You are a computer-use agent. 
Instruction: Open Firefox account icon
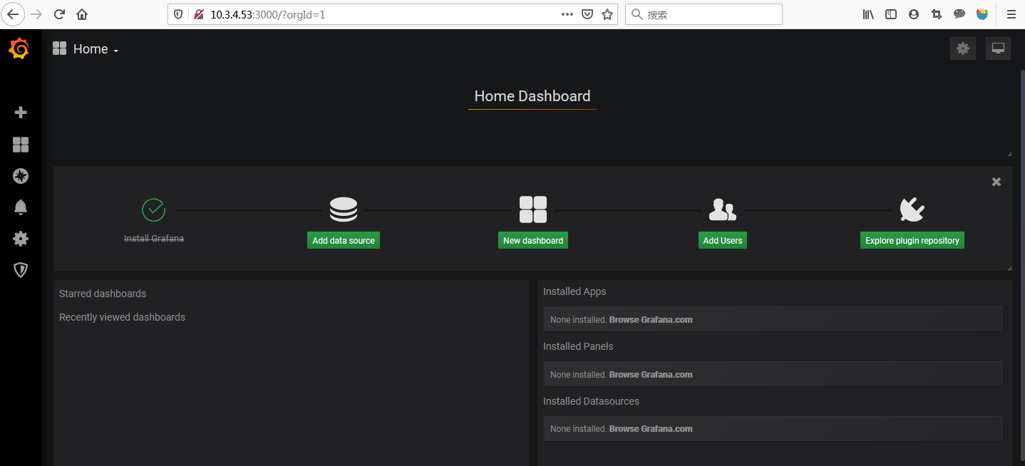point(914,14)
